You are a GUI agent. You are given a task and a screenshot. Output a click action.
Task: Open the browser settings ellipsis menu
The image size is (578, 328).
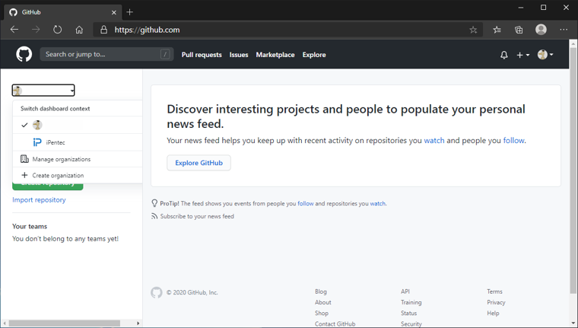click(564, 30)
